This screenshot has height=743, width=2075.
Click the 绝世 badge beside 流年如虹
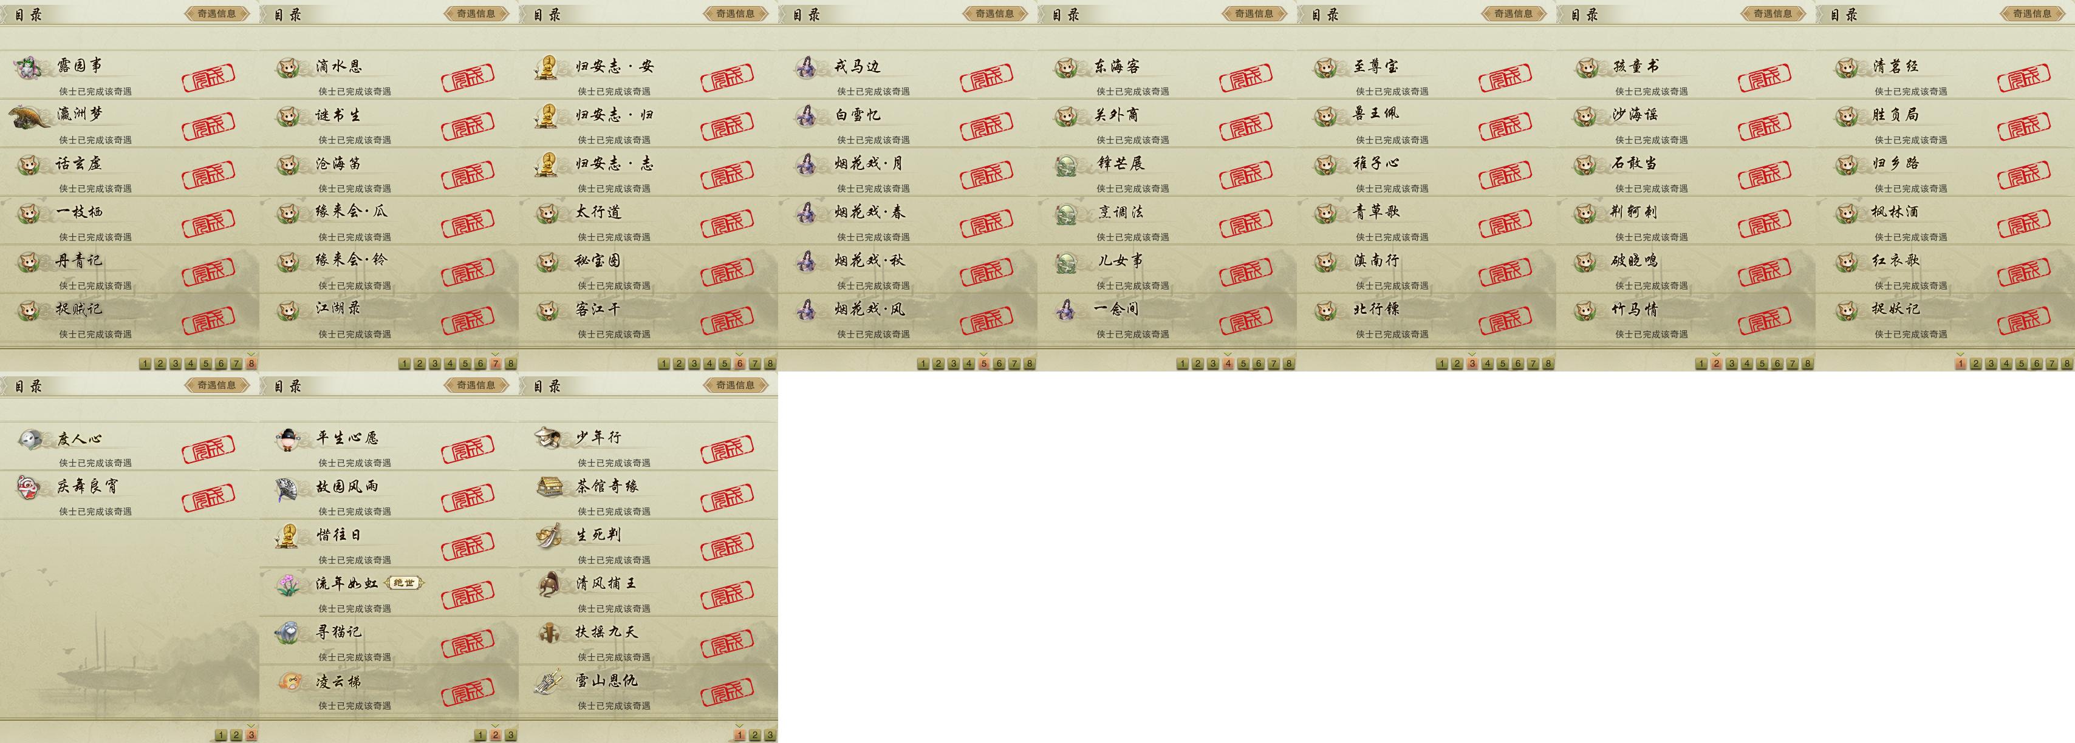(405, 583)
